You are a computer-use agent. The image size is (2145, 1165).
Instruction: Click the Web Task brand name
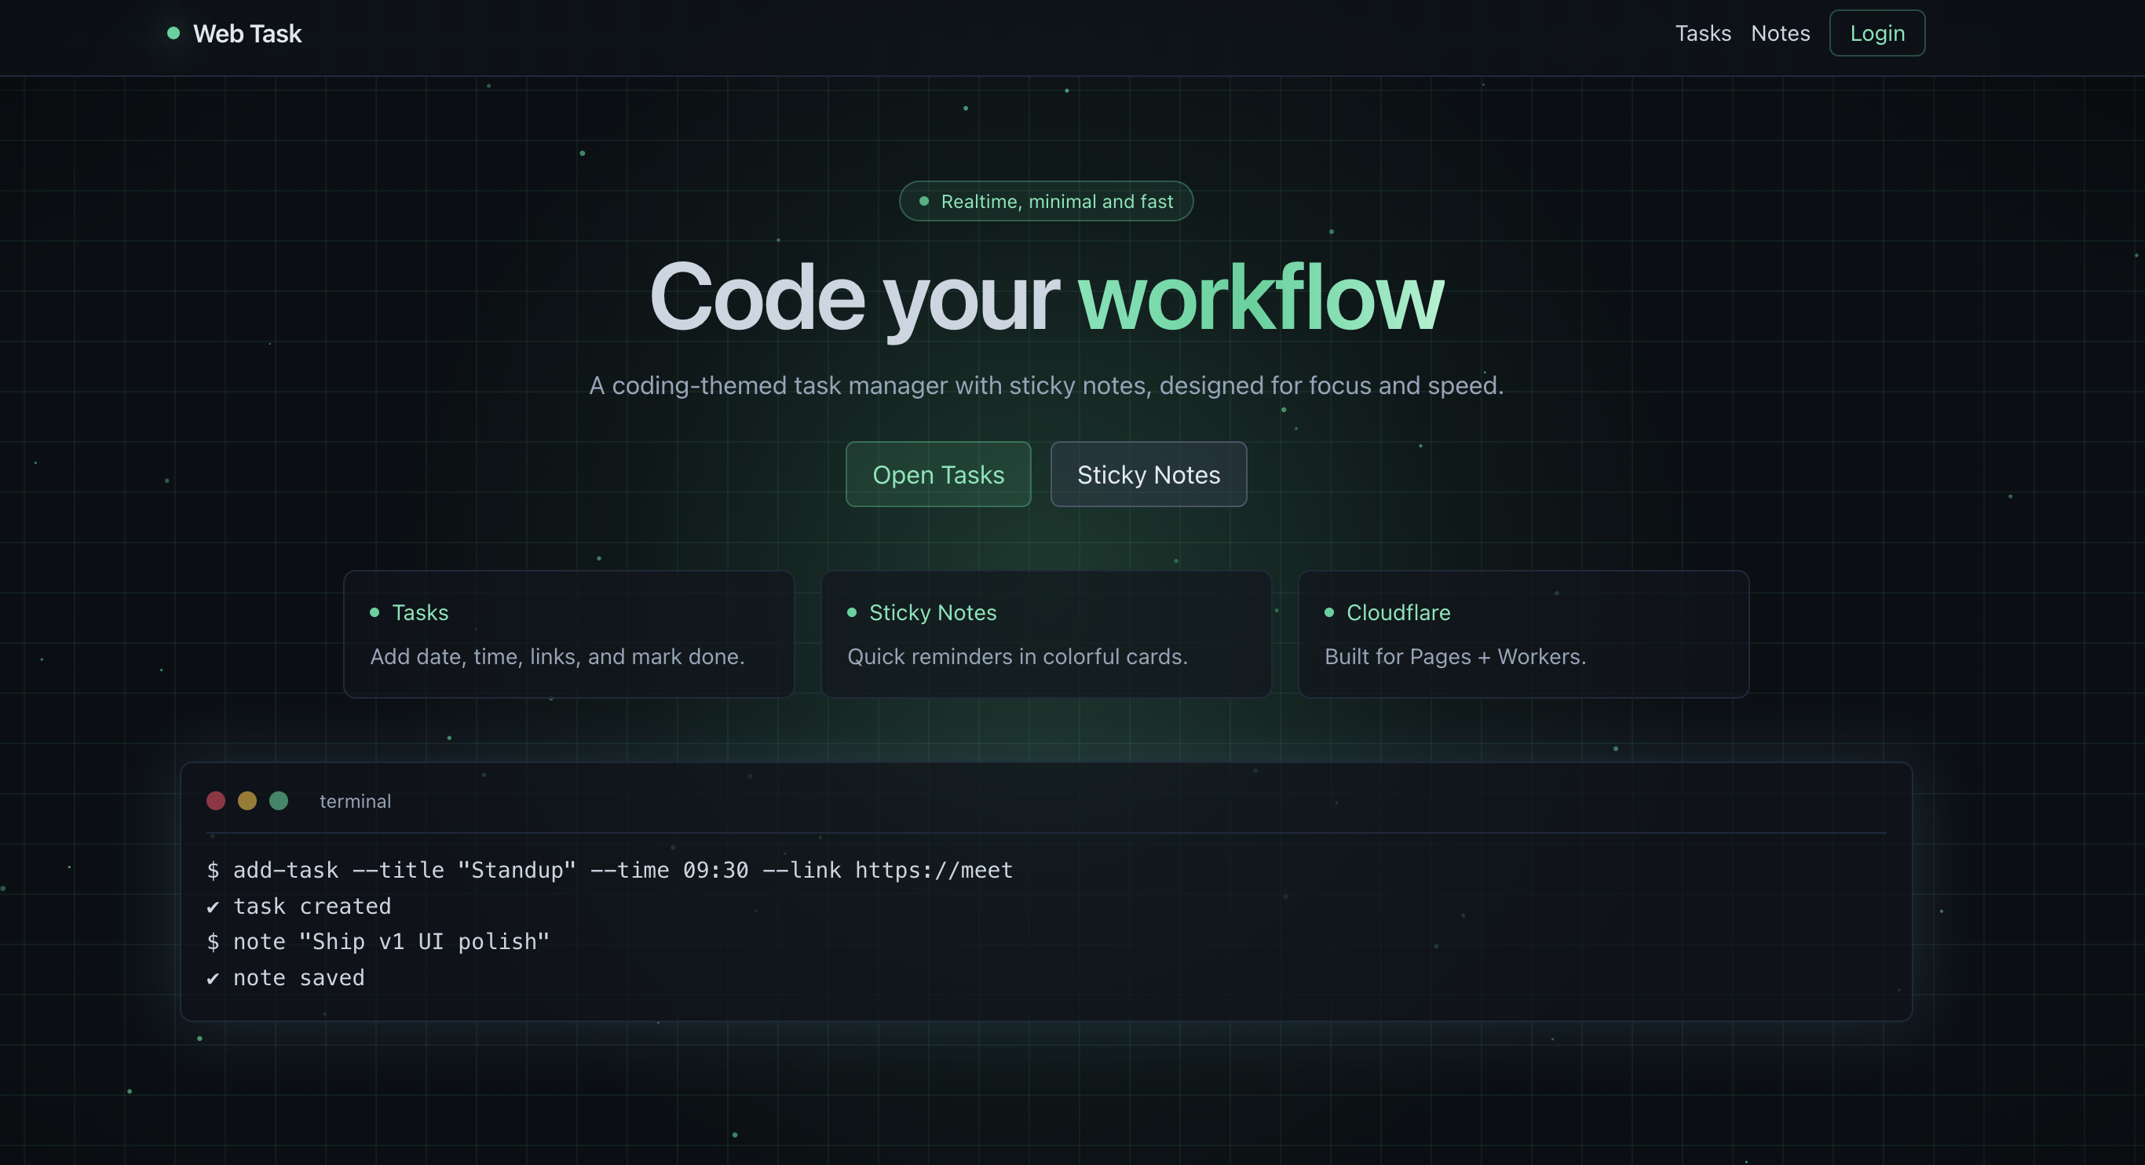tap(247, 33)
